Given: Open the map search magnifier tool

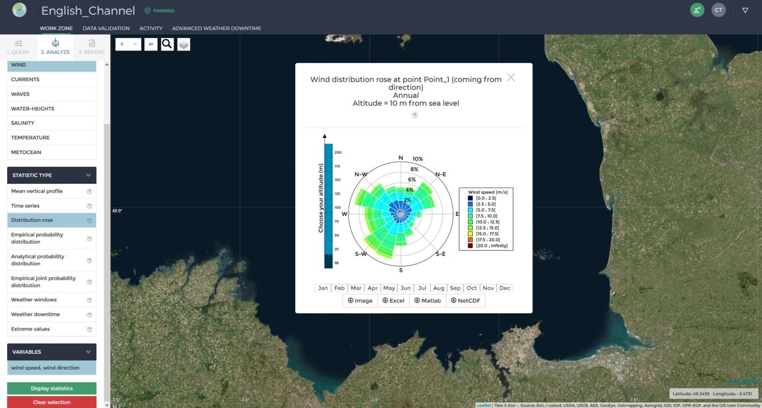Looking at the screenshot, I should [x=167, y=44].
